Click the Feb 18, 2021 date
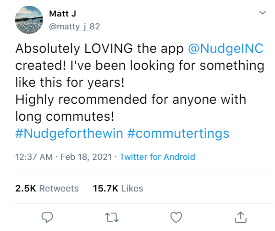Viewport: 275px width, 231px height. coord(86,157)
